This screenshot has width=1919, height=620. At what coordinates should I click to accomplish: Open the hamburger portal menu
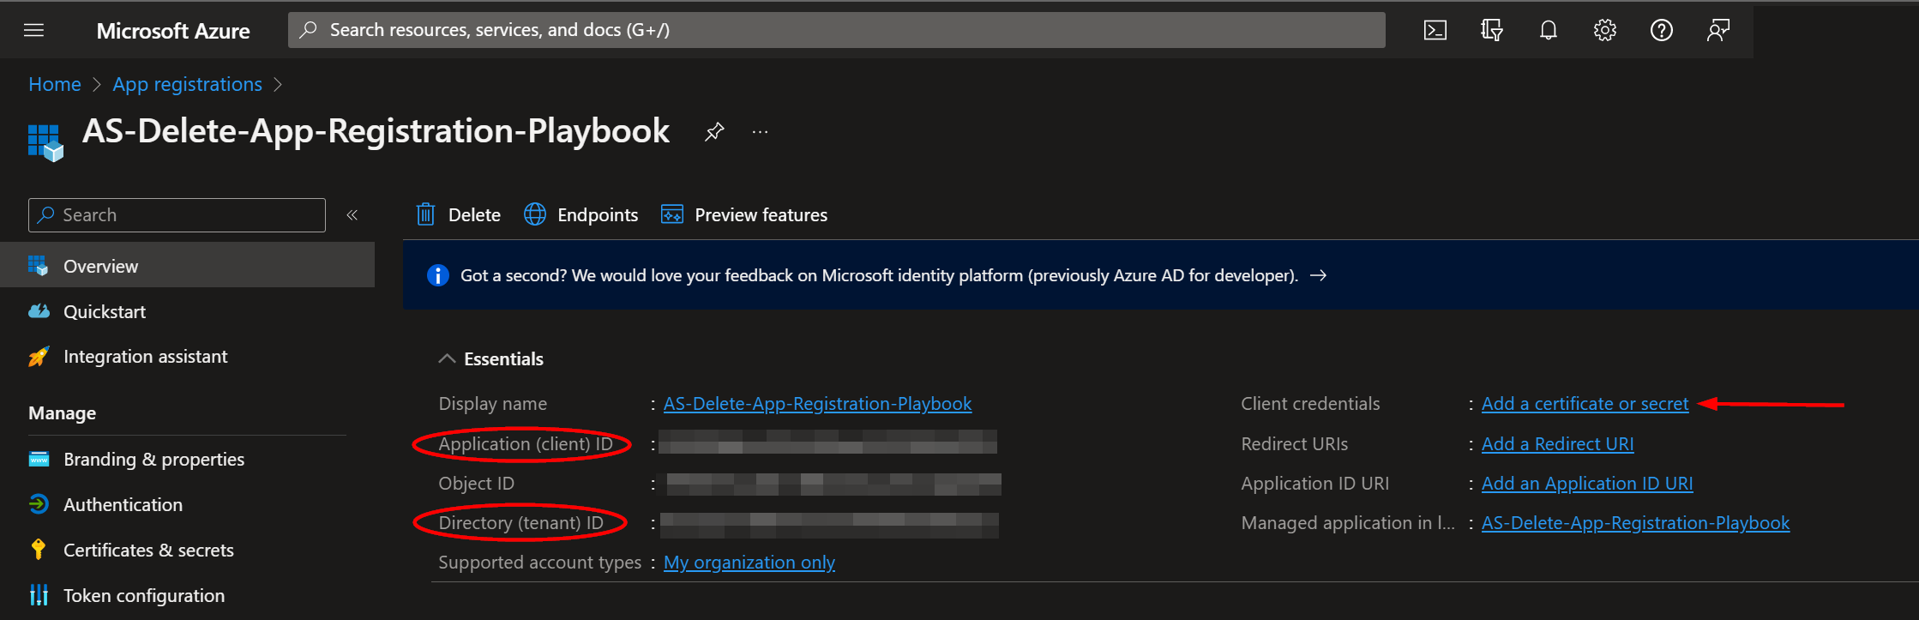(x=33, y=30)
